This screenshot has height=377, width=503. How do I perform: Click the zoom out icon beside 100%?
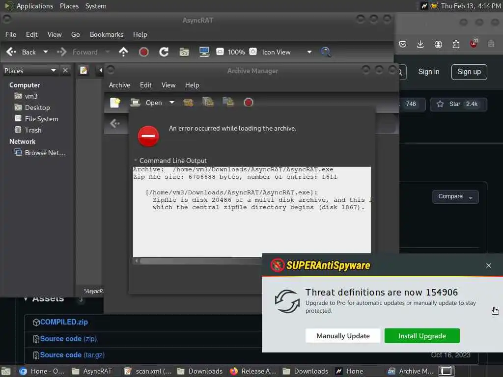(x=220, y=52)
